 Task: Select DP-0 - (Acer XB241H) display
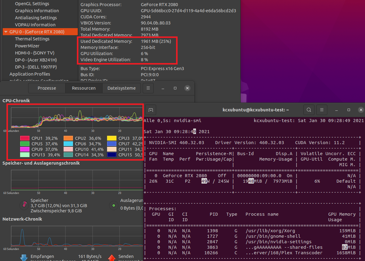coord(36,60)
